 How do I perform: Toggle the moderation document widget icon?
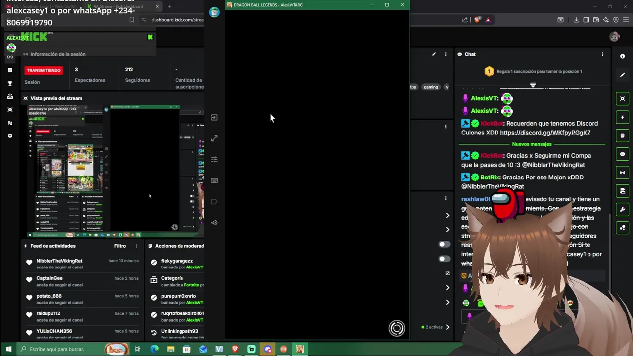coord(622,135)
